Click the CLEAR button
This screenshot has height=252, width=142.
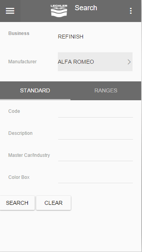(x=53, y=203)
